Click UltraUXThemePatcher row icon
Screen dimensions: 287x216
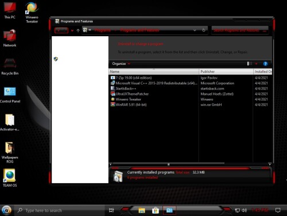pyautogui.click(x=113, y=94)
